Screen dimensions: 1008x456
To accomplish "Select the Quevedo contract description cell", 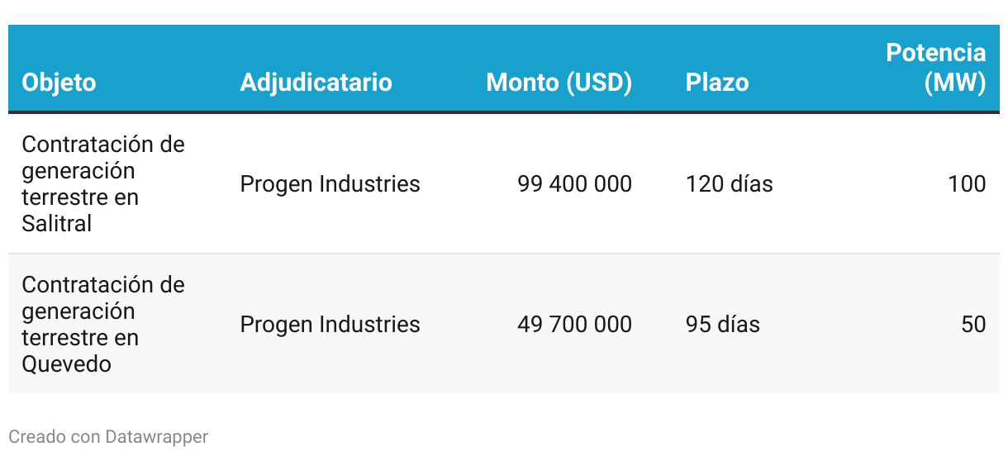I will coord(103,324).
